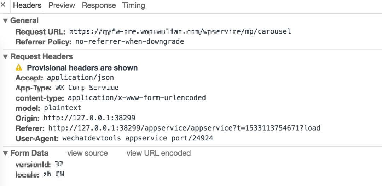Click the content-type header value
This screenshot has height=186, width=382.
[x=137, y=97]
